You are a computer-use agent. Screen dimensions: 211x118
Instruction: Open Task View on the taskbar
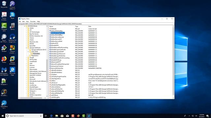click(x=46, y=116)
